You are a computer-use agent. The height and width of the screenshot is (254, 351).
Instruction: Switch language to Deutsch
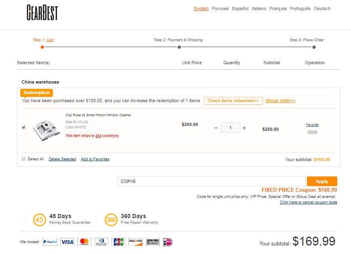click(x=322, y=8)
